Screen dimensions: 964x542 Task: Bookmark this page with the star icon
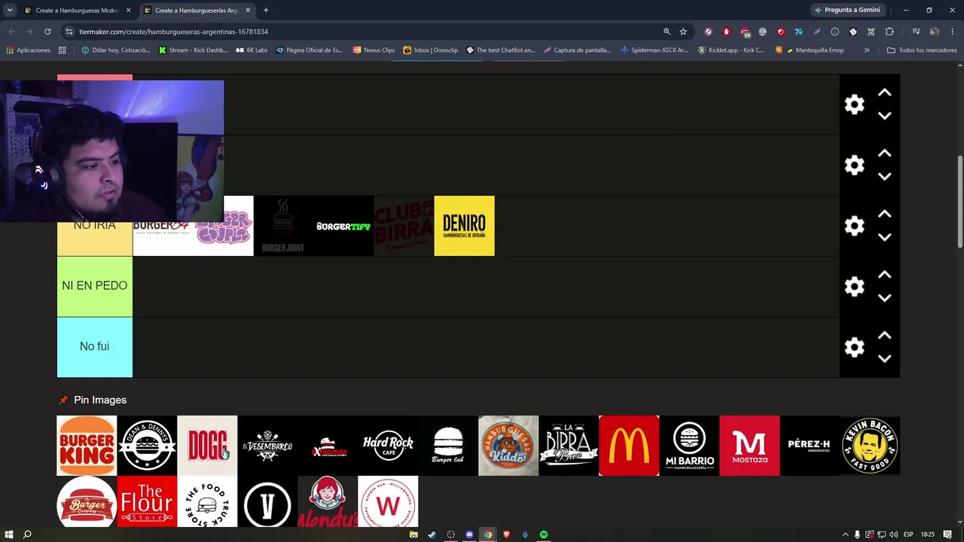tap(683, 32)
